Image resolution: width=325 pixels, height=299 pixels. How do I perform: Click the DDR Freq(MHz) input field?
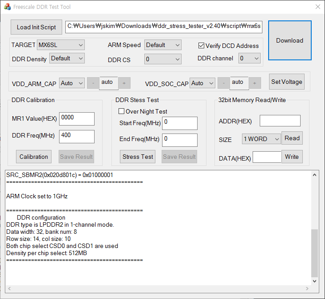coord(77,137)
